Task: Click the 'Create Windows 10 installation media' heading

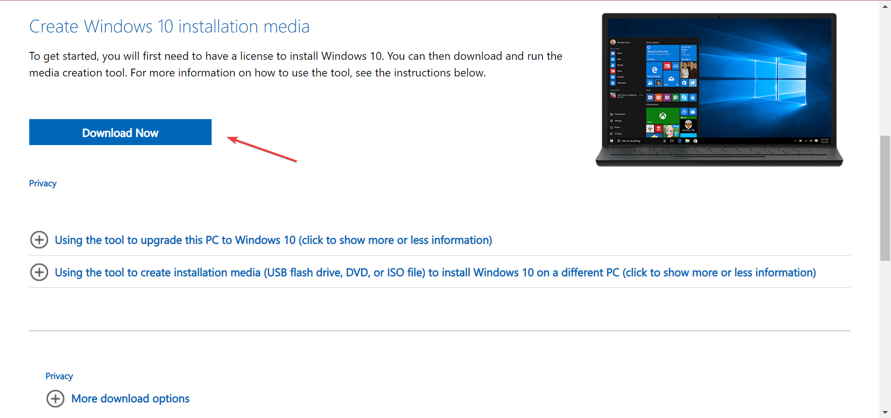Action: tap(169, 26)
